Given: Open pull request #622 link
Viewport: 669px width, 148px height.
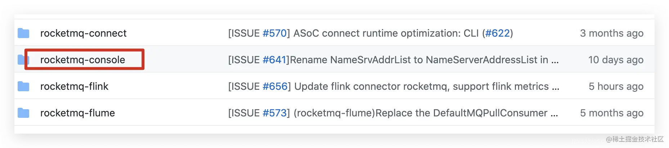Looking at the screenshot, I should click(x=497, y=33).
